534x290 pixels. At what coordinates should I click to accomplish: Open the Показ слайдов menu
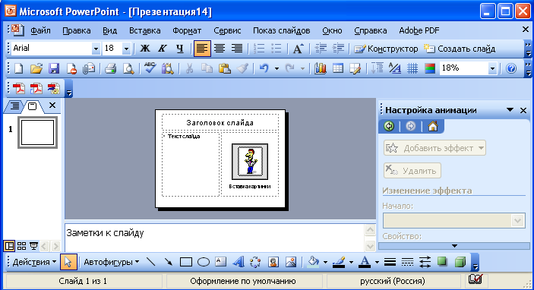pyautogui.click(x=281, y=30)
